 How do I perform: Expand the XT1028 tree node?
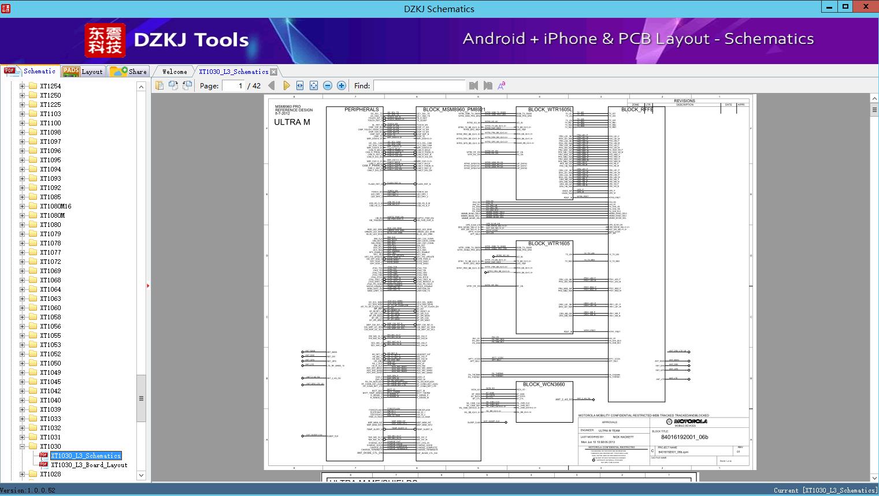click(x=22, y=474)
